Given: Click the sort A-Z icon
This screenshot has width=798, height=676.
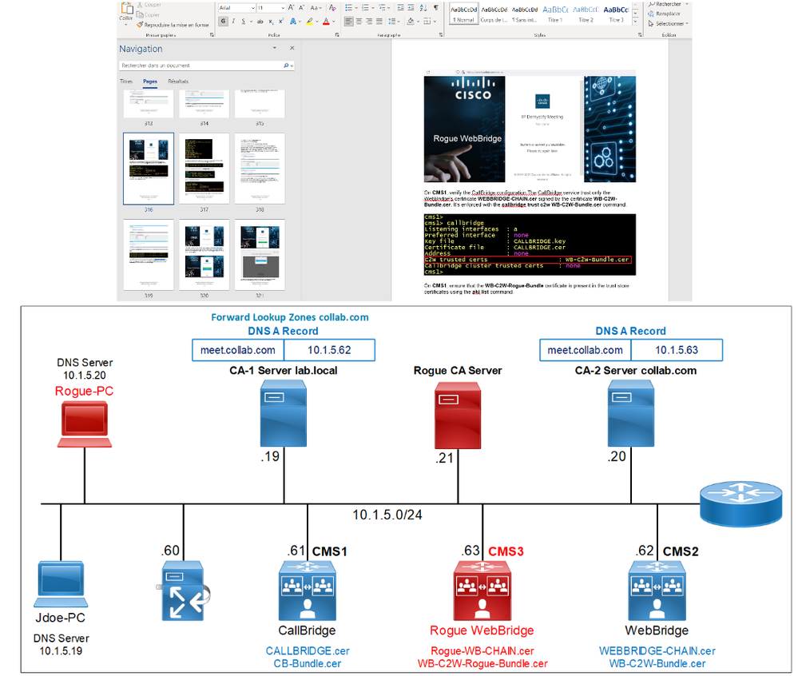Looking at the screenshot, I should point(423,8).
